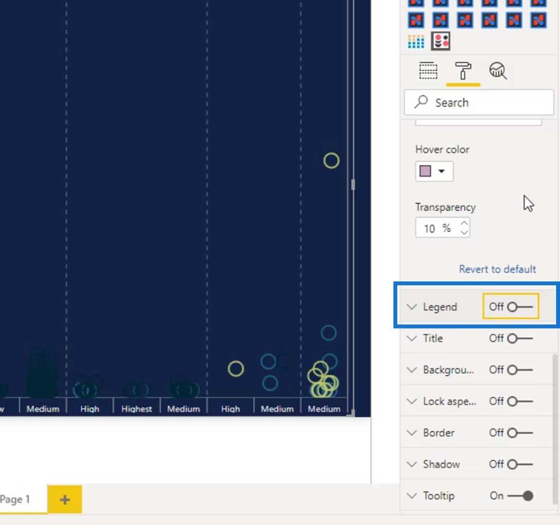Add a new page with the plus button
Viewport: 560px width, 525px height.
pos(65,499)
